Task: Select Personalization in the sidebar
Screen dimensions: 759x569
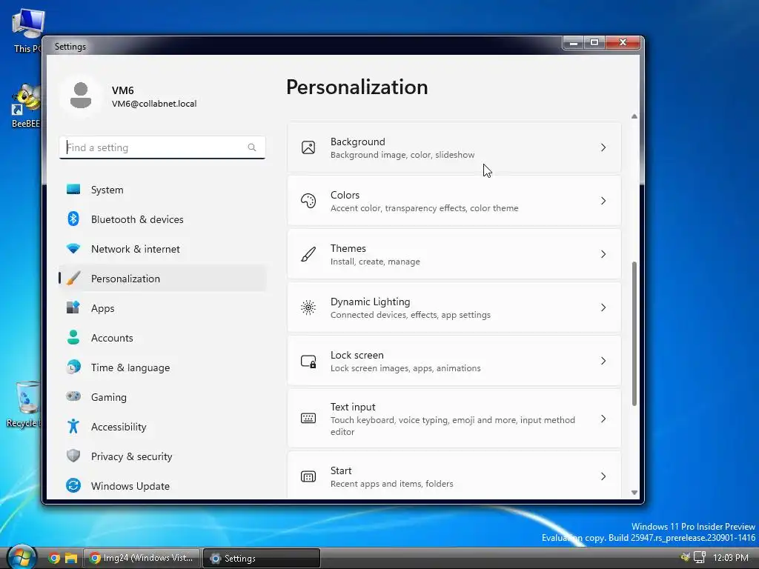Action: tap(162, 279)
